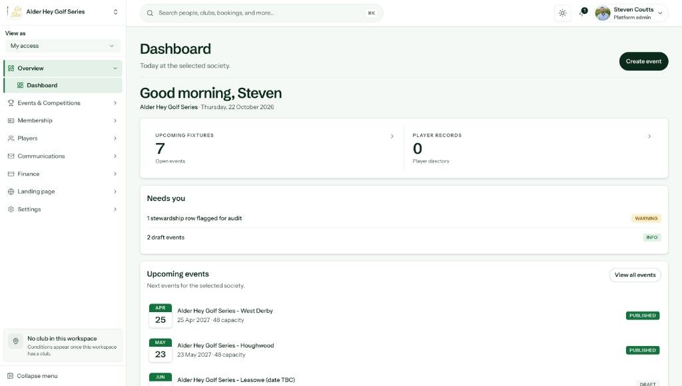Open Events & Competitions menu
Screen dimensions: 682x386
pyautogui.click(x=63, y=103)
